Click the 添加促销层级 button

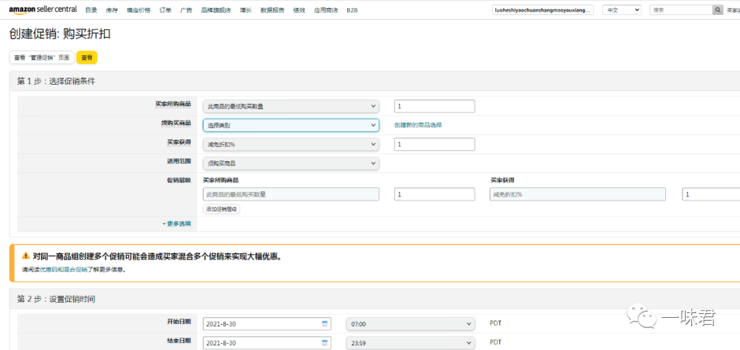pos(221,208)
